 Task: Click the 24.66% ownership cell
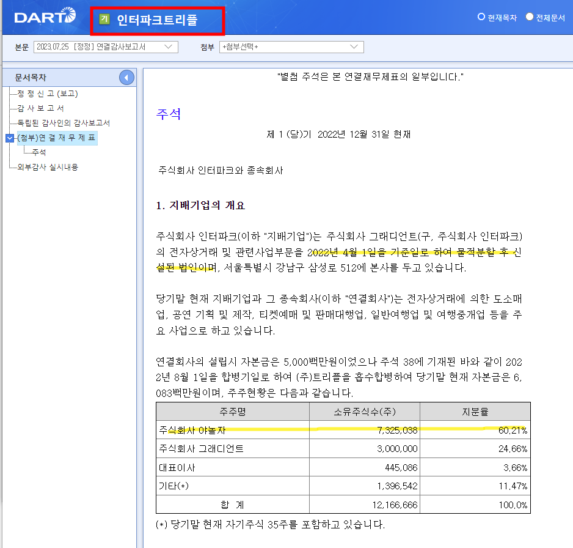475,448
